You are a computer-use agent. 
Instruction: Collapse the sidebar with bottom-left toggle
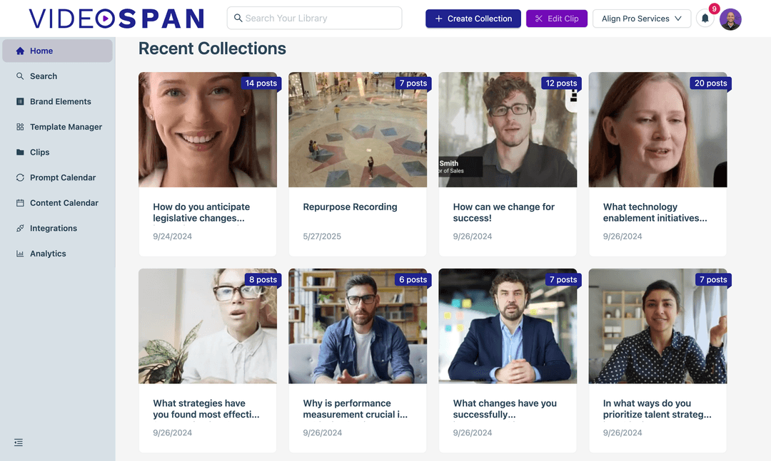tap(18, 442)
